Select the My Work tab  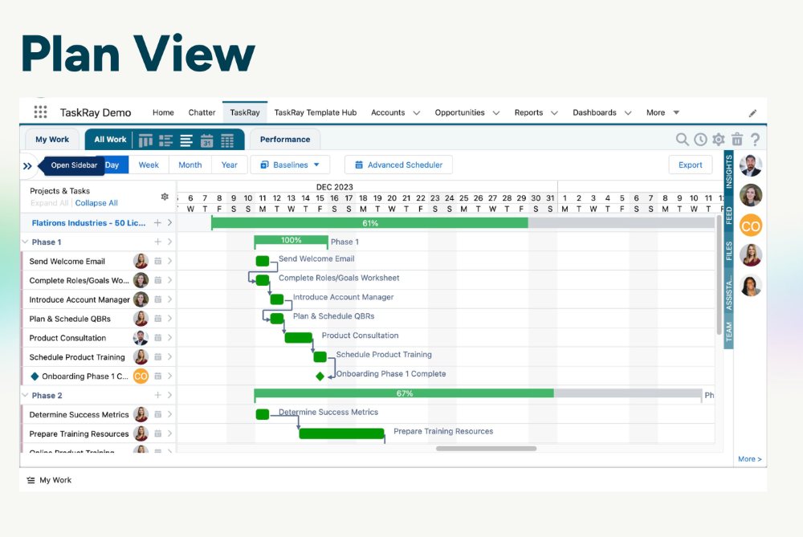click(x=51, y=139)
